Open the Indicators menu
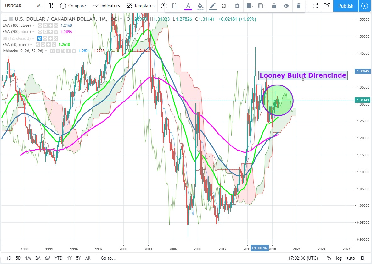372x264 pixels. (106, 6)
